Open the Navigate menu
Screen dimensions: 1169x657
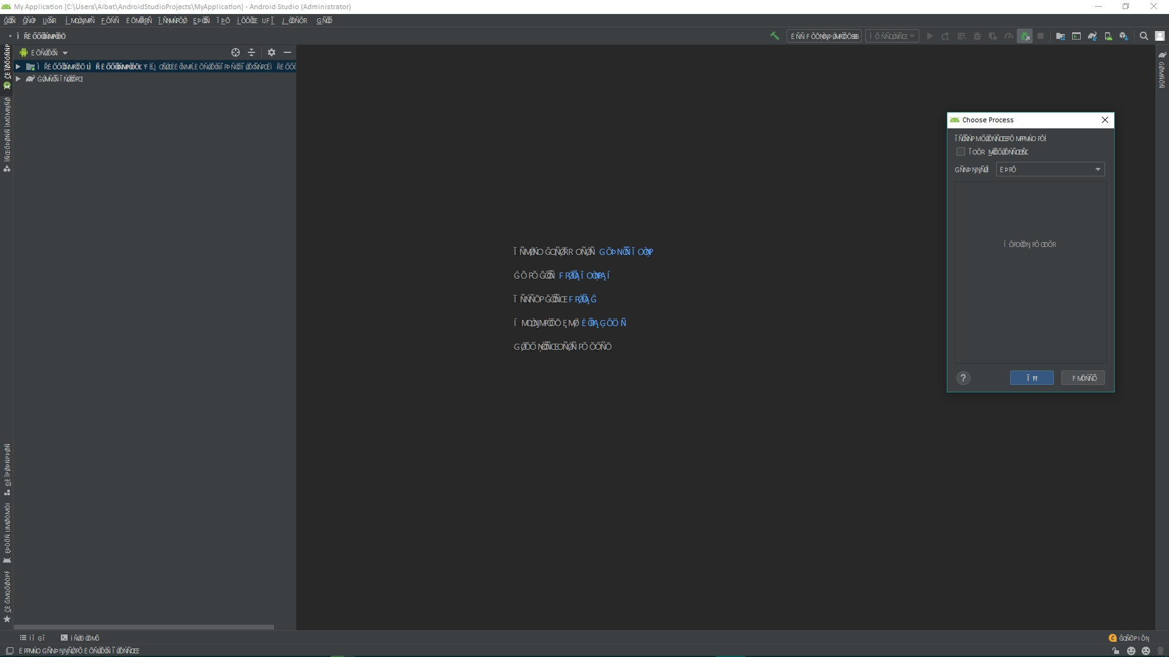tap(80, 21)
